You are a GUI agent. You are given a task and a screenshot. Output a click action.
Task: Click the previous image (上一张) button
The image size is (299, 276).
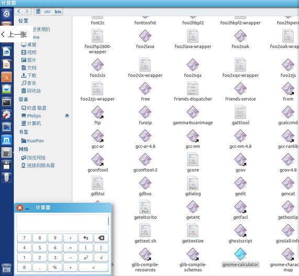pos(16,35)
